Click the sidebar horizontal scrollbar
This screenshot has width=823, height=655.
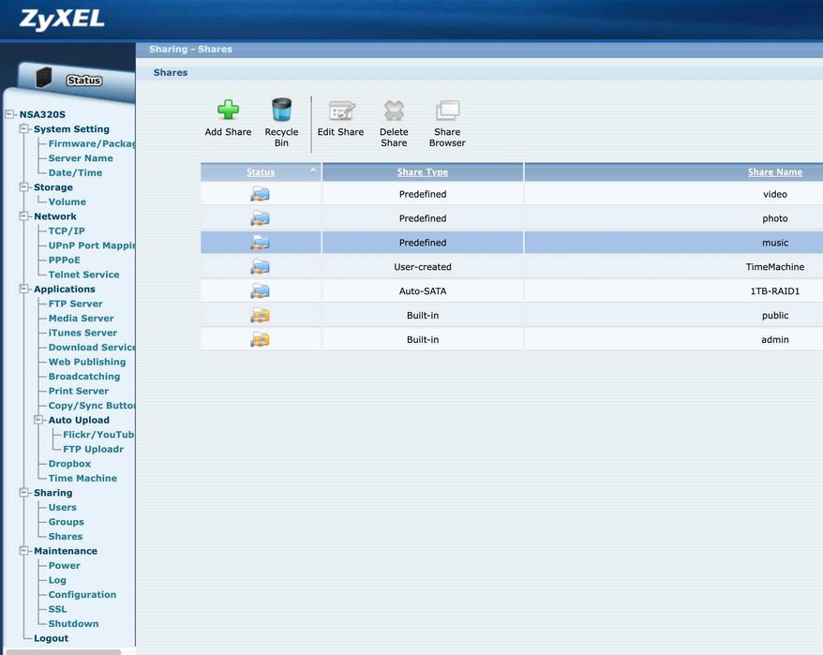(64, 652)
